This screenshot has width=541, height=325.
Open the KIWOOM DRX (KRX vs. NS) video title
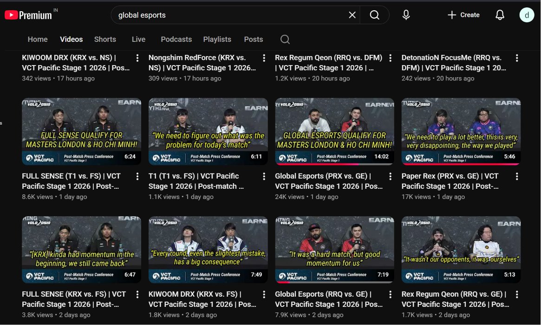pyautogui.click(x=76, y=63)
